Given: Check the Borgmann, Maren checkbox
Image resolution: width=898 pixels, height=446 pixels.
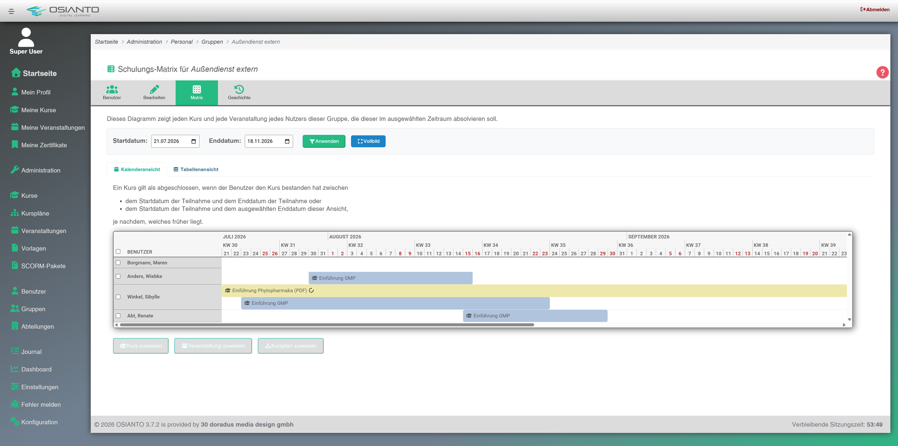Looking at the screenshot, I should click(x=118, y=263).
